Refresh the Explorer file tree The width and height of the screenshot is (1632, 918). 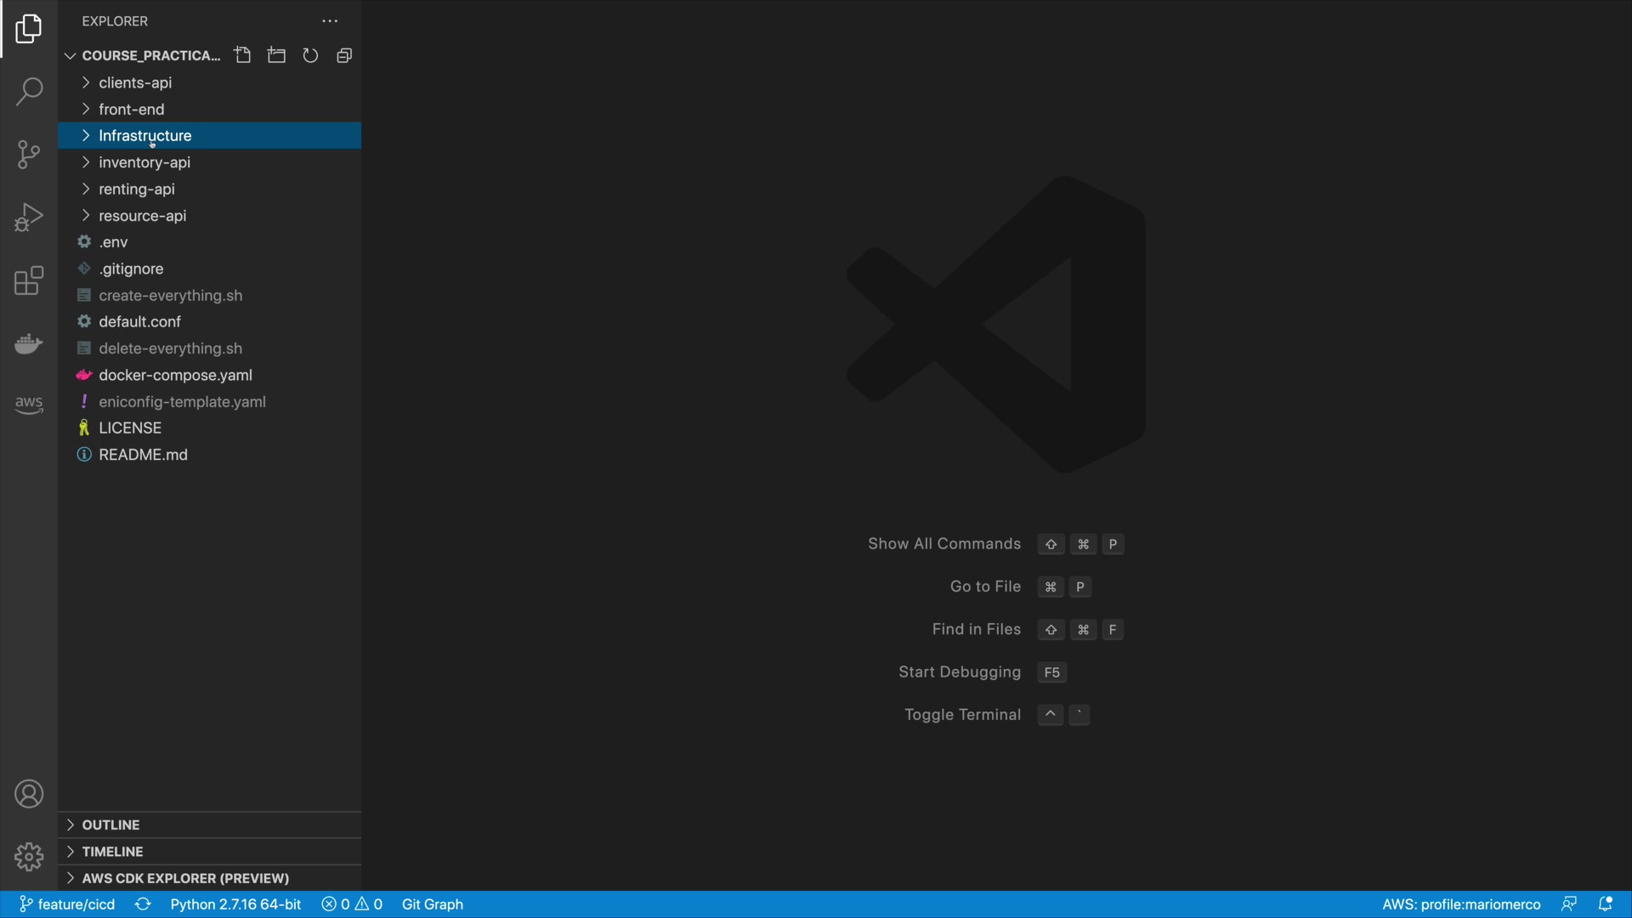[310, 56]
